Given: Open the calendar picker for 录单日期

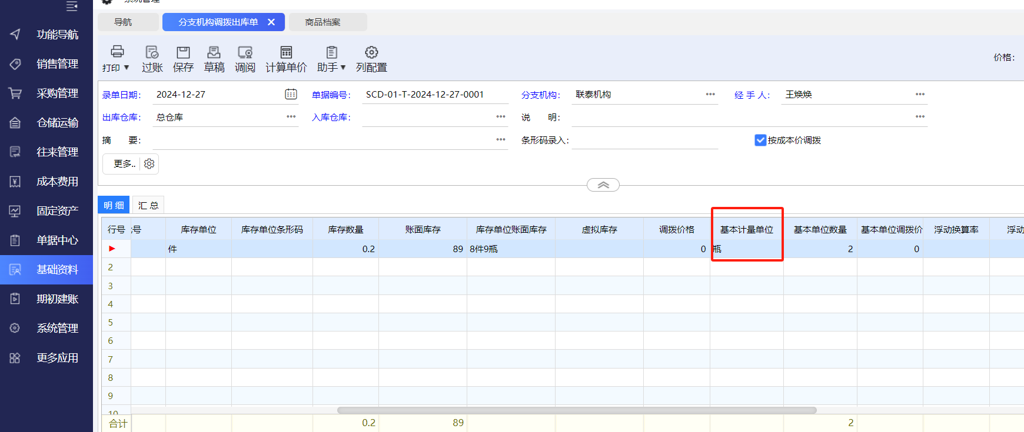Looking at the screenshot, I should (291, 94).
